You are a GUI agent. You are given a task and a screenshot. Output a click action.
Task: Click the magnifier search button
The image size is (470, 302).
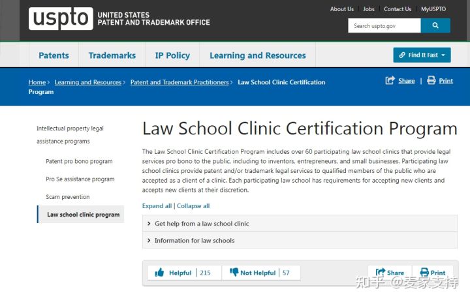pos(435,26)
